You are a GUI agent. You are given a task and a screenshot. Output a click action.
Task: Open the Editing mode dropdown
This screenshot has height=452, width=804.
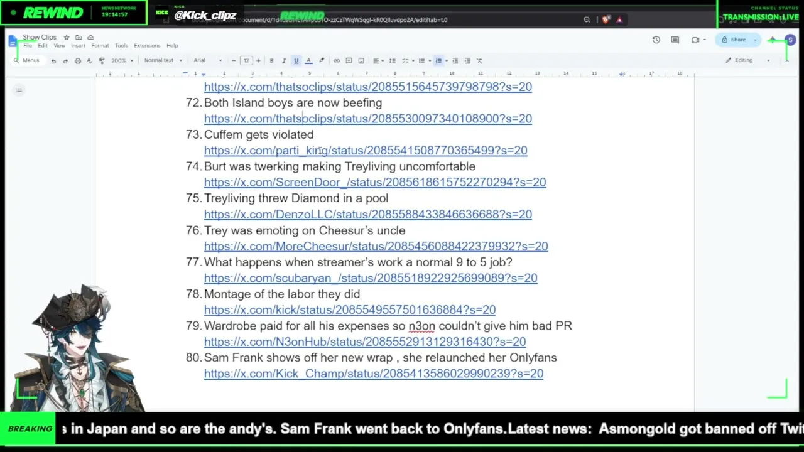(x=747, y=61)
